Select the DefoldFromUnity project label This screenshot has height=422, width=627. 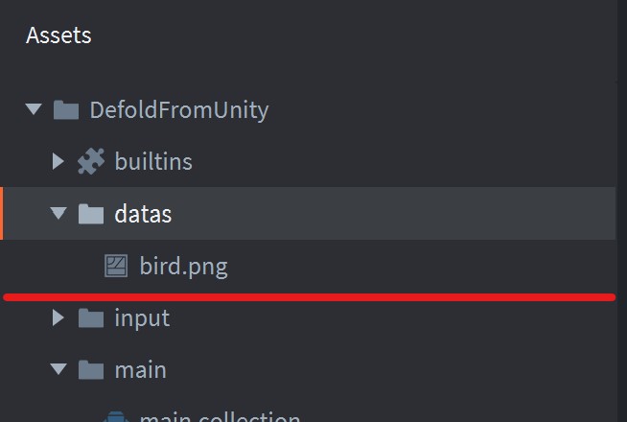coord(179,110)
